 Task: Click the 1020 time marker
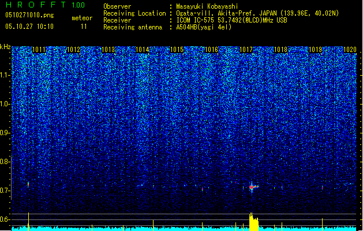click(350, 50)
